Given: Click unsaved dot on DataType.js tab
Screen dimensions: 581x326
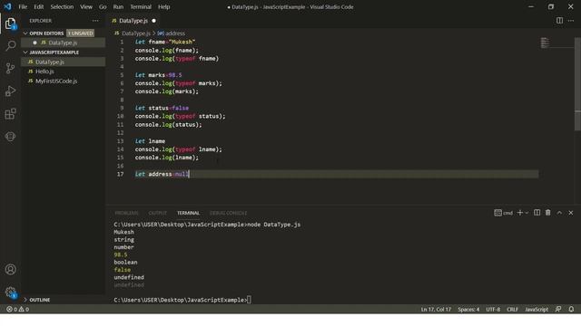Looking at the screenshot, I should pos(153,21).
